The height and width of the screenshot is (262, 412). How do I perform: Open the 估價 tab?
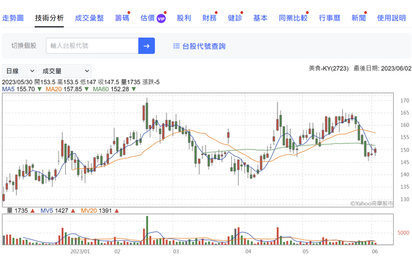click(148, 18)
